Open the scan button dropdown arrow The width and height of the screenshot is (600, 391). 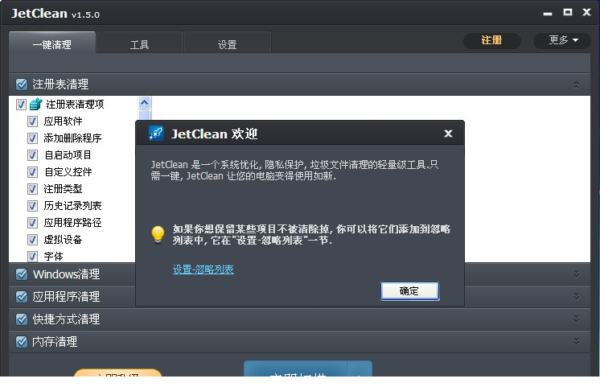point(360,370)
